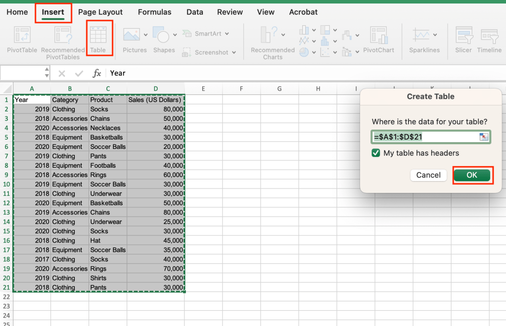Click the PivotChart icon

click(x=379, y=35)
